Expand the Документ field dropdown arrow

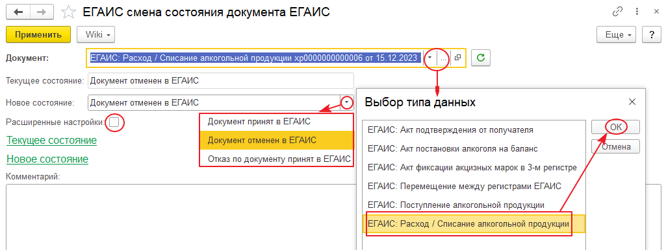(x=430, y=58)
